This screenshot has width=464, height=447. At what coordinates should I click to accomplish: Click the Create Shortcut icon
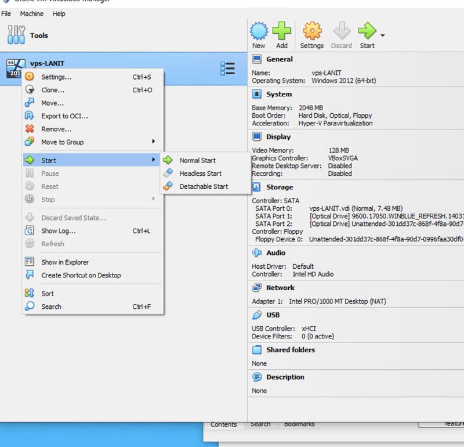coord(30,275)
